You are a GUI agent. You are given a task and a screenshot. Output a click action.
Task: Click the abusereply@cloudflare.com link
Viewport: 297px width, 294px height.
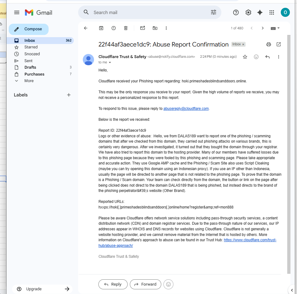(186, 108)
